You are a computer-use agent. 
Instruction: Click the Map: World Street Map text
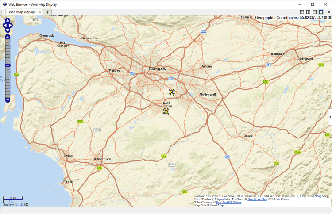tap(209, 205)
